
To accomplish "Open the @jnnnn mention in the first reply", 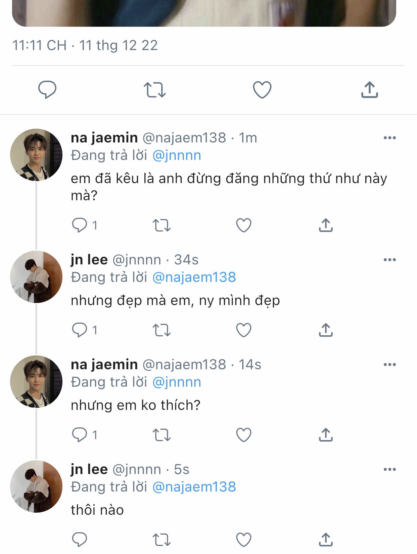I will pos(177,156).
